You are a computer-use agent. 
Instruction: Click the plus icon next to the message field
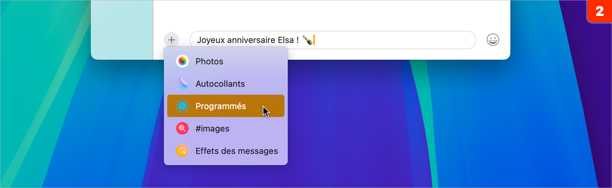[x=171, y=40]
